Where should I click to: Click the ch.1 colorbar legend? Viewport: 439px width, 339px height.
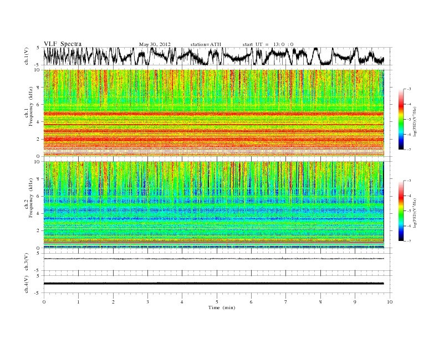tap(401, 119)
